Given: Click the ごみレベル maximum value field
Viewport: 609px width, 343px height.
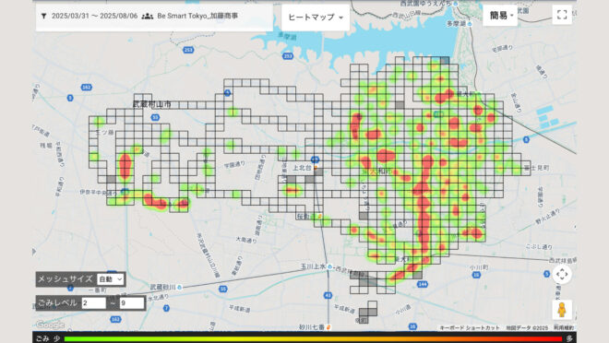Looking at the screenshot, I should pos(132,303).
